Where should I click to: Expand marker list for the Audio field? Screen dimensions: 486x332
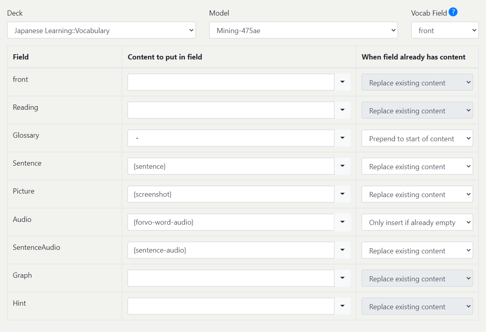[x=342, y=222]
